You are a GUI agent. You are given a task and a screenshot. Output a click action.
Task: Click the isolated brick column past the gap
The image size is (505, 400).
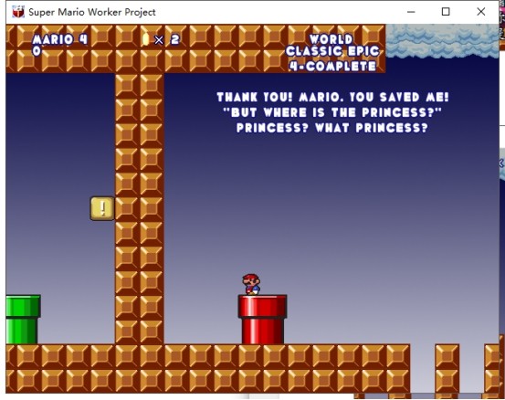pyautogui.click(x=447, y=368)
